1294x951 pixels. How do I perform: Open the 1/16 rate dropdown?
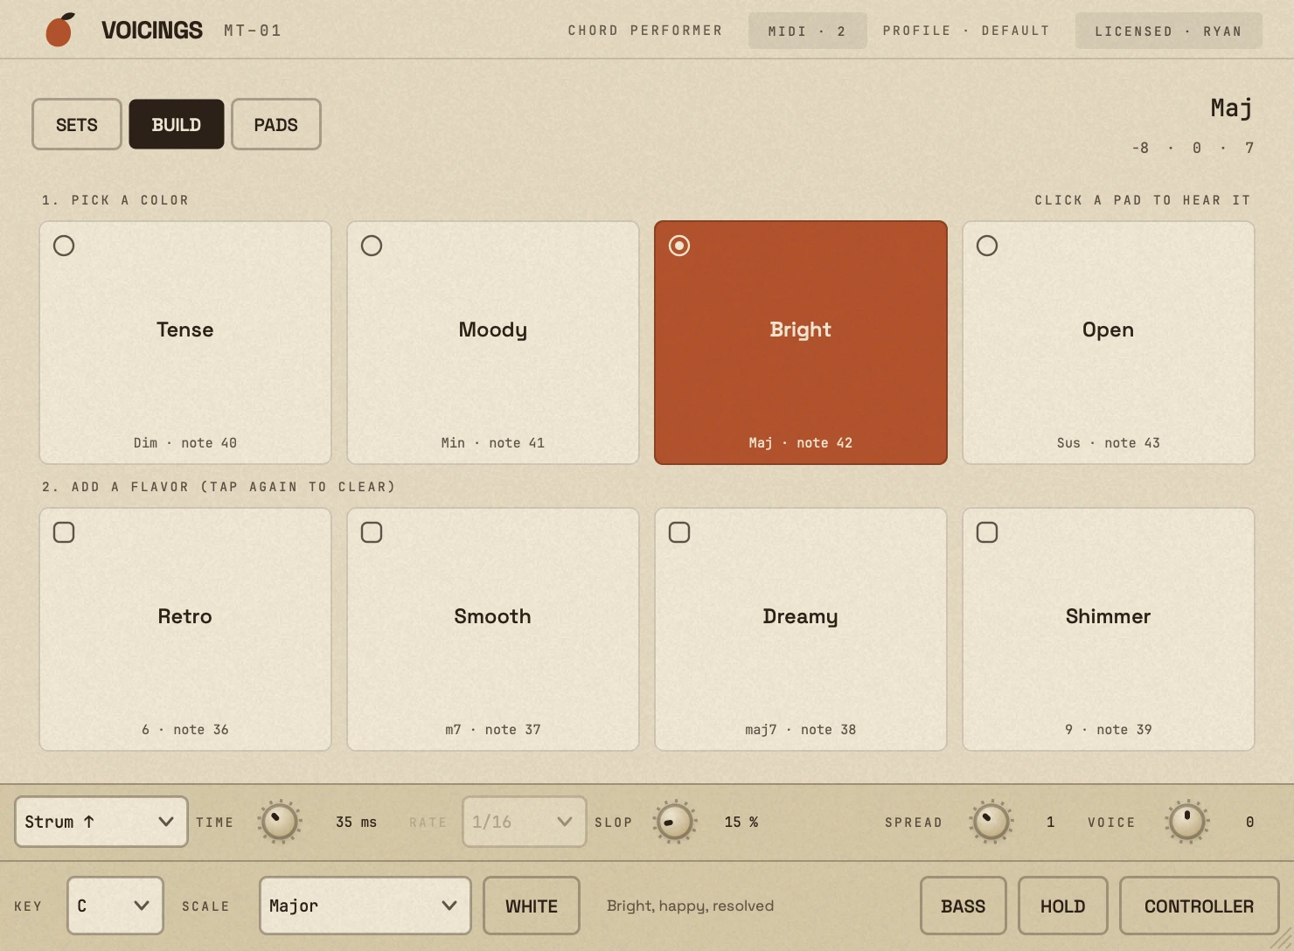pyautogui.click(x=525, y=822)
